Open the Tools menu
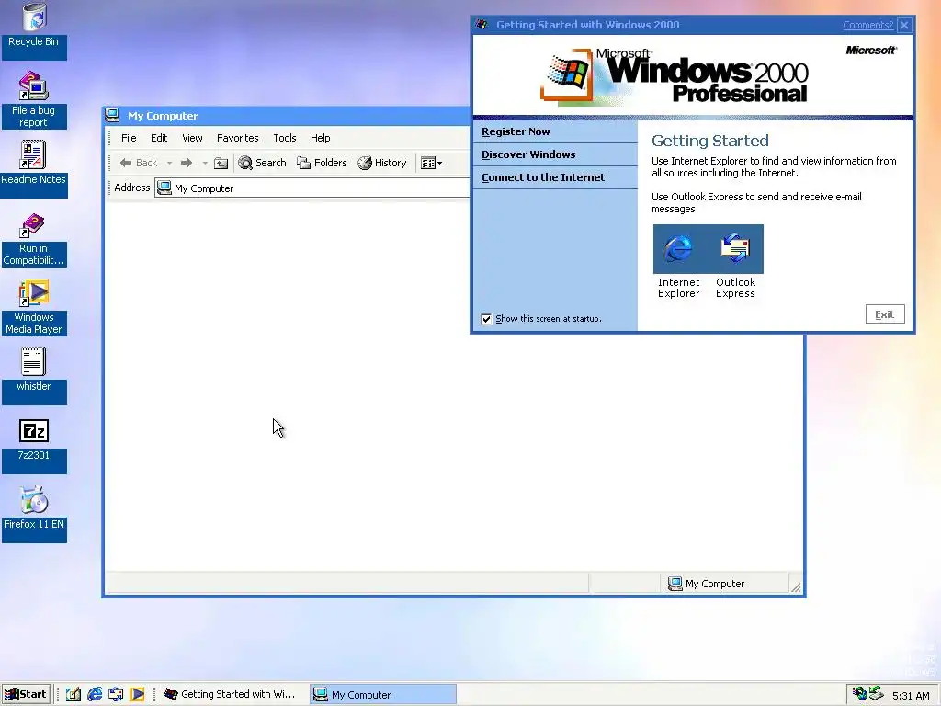941x706 pixels. coord(285,138)
